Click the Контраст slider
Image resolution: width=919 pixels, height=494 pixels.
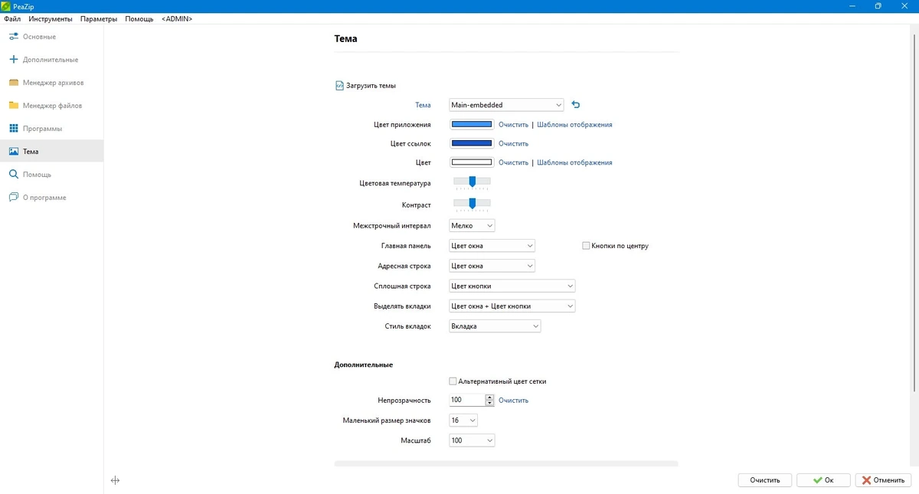coord(472,204)
